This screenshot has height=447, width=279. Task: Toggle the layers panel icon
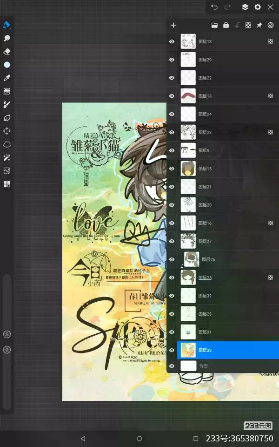(245, 7)
